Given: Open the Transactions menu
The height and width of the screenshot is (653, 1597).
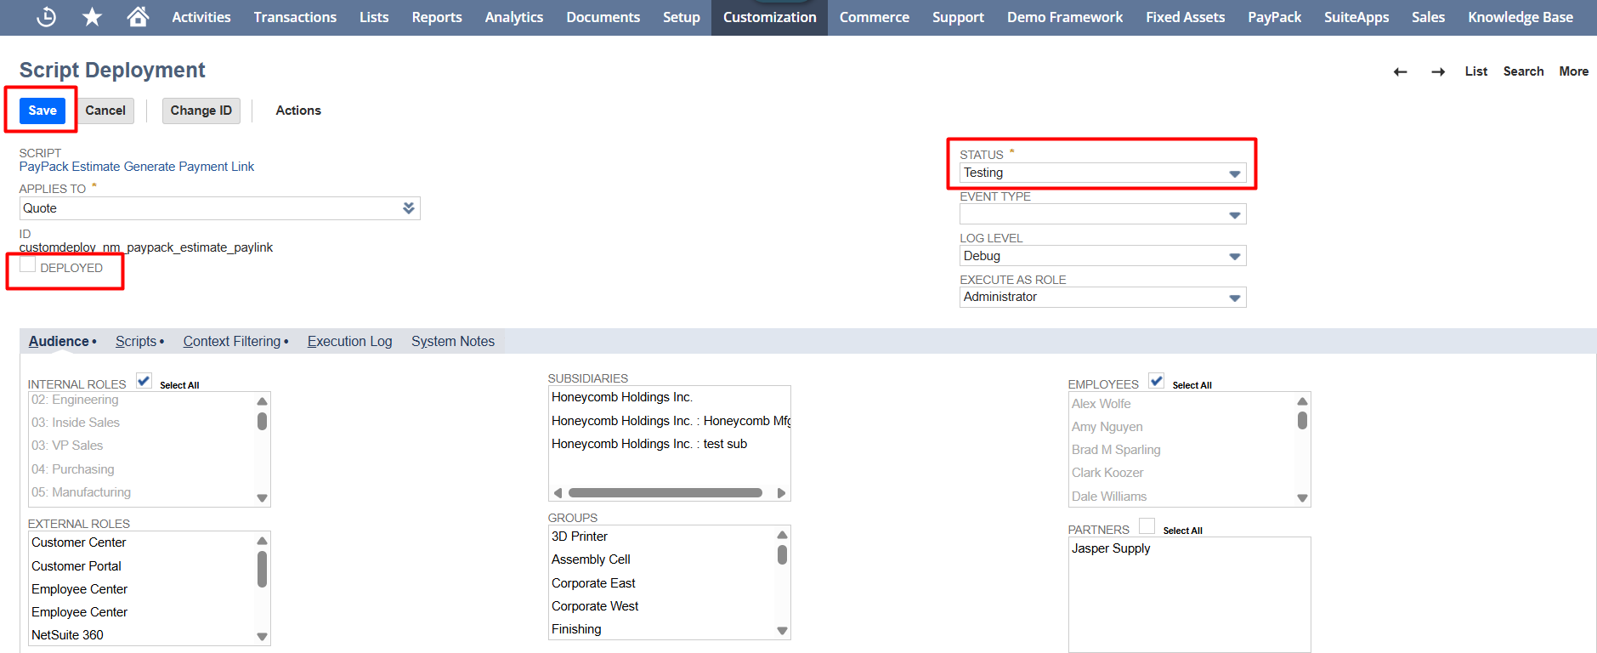Looking at the screenshot, I should point(295,17).
